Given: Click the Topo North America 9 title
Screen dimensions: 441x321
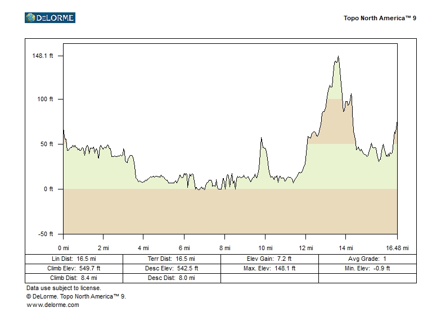Looking at the screenshot, I should pyautogui.click(x=380, y=18).
